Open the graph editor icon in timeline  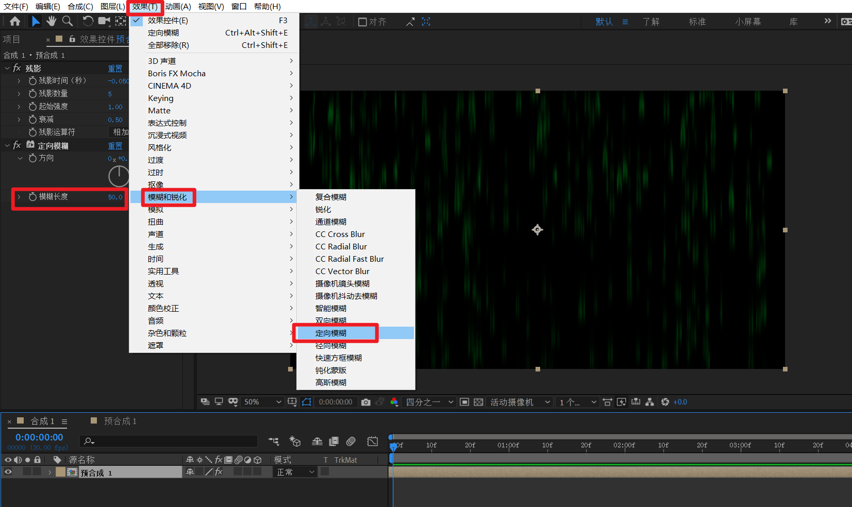(x=372, y=441)
